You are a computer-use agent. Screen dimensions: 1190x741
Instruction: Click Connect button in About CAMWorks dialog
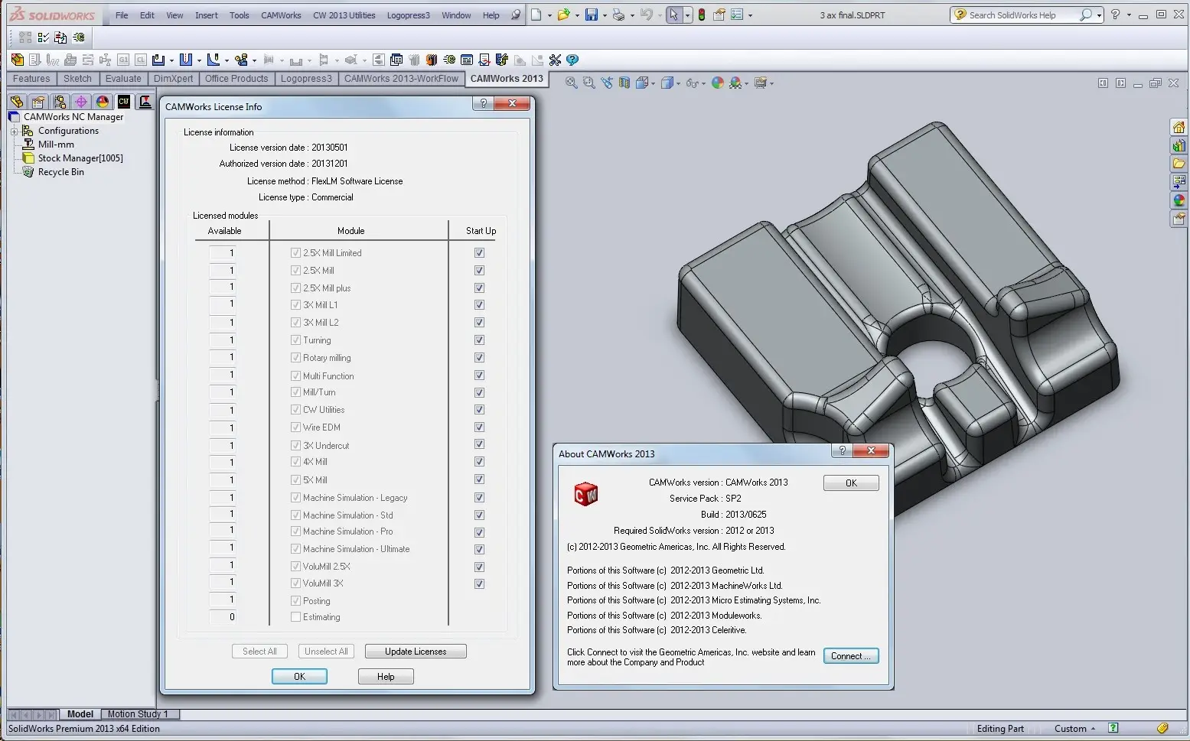coord(851,656)
